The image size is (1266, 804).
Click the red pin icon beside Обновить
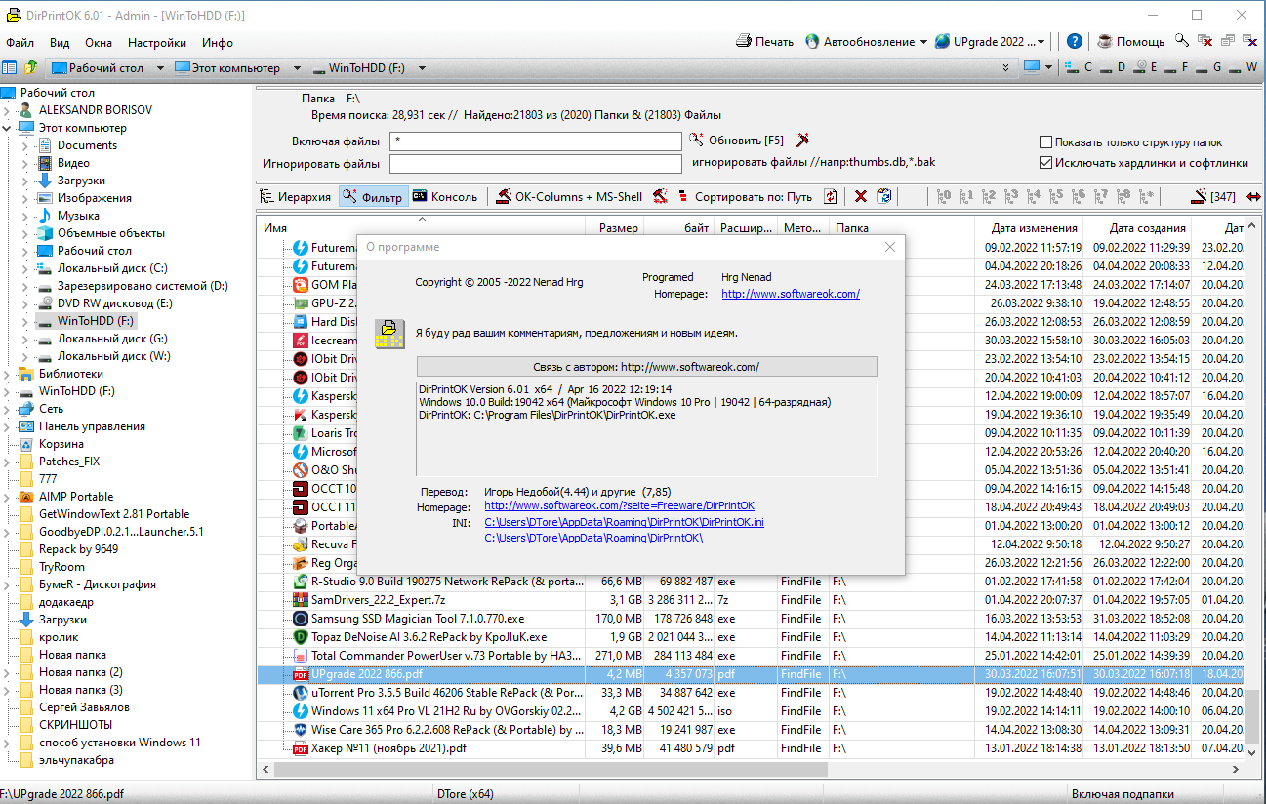pyautogui.click(x=803, y=141)
